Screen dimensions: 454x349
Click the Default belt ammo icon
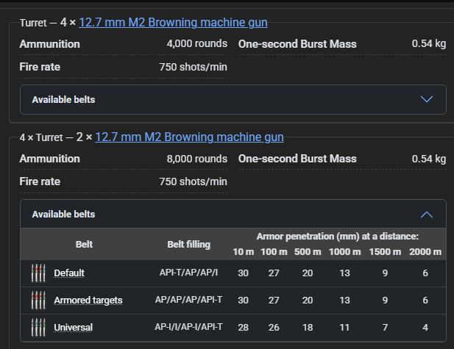click(x=38, y=273)
